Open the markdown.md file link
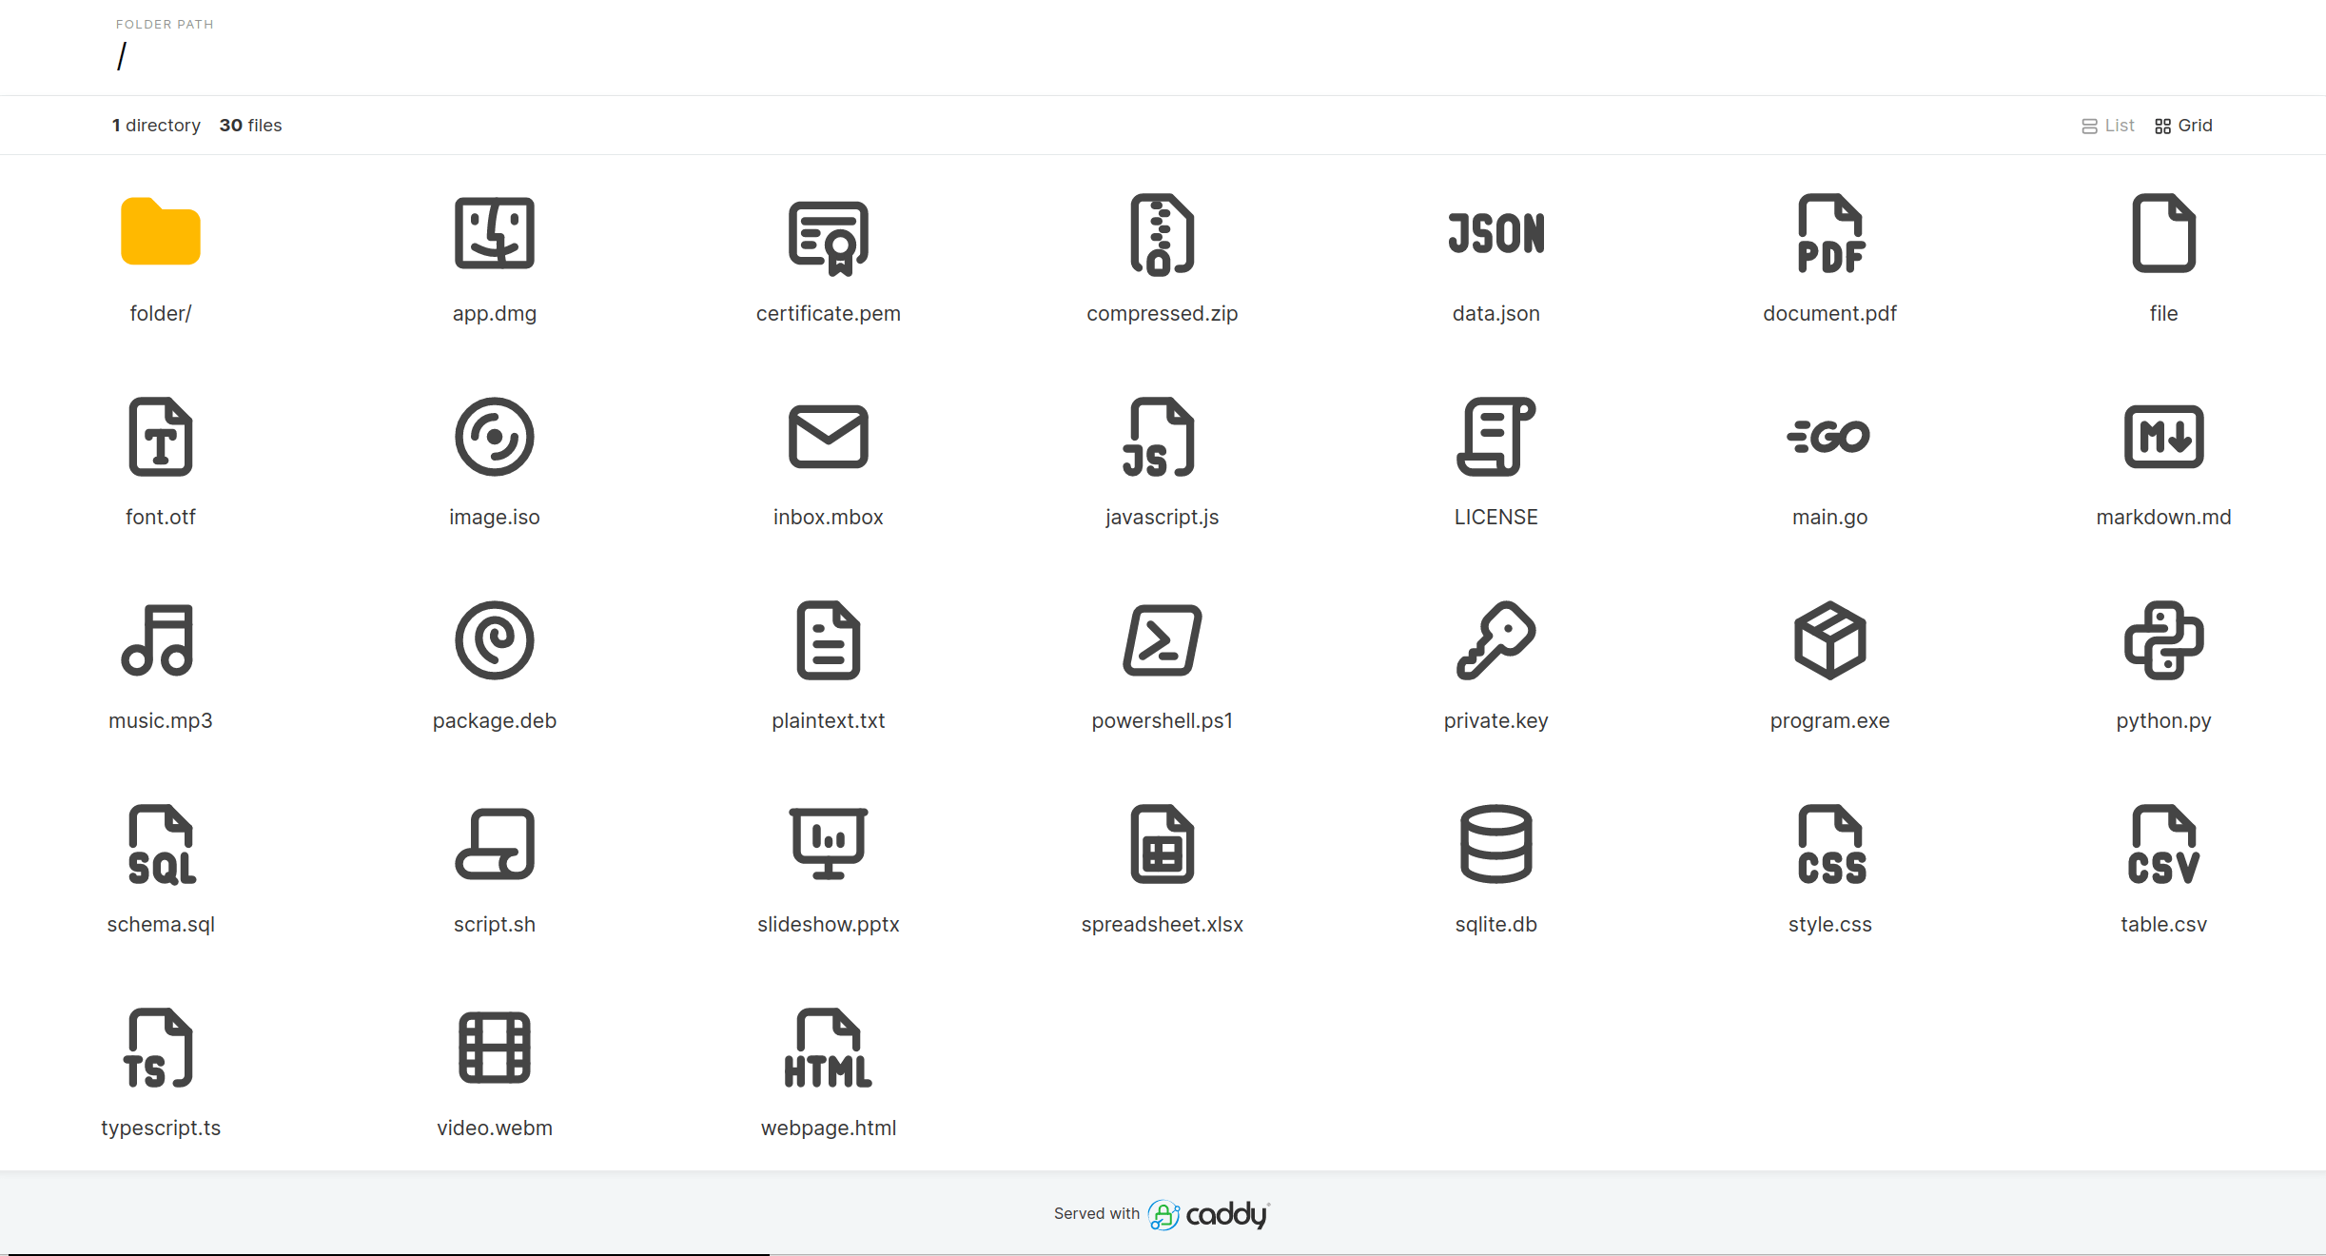 [2162, 517]
